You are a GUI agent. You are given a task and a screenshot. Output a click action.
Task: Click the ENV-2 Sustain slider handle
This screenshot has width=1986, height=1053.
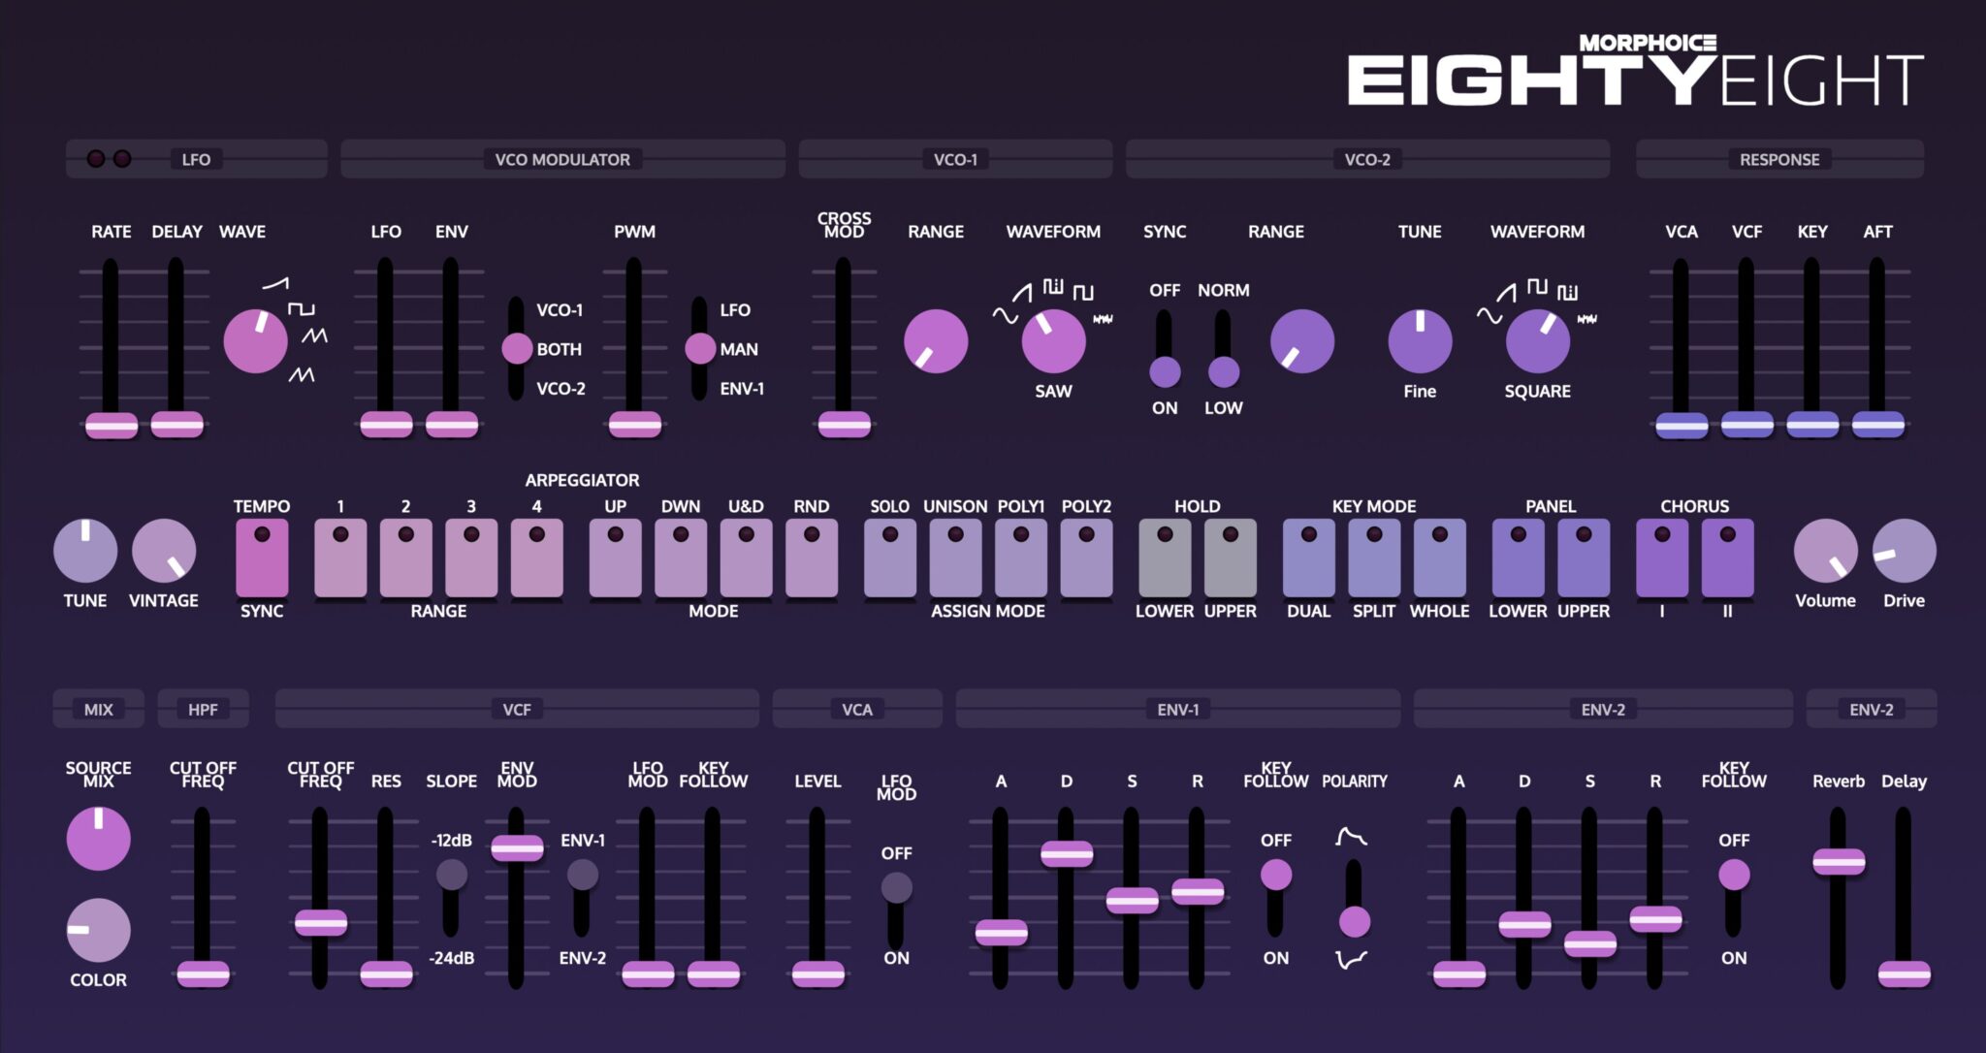1590,942
